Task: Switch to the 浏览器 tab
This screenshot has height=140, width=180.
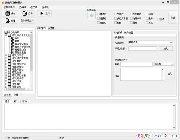Action: point(51,28)
